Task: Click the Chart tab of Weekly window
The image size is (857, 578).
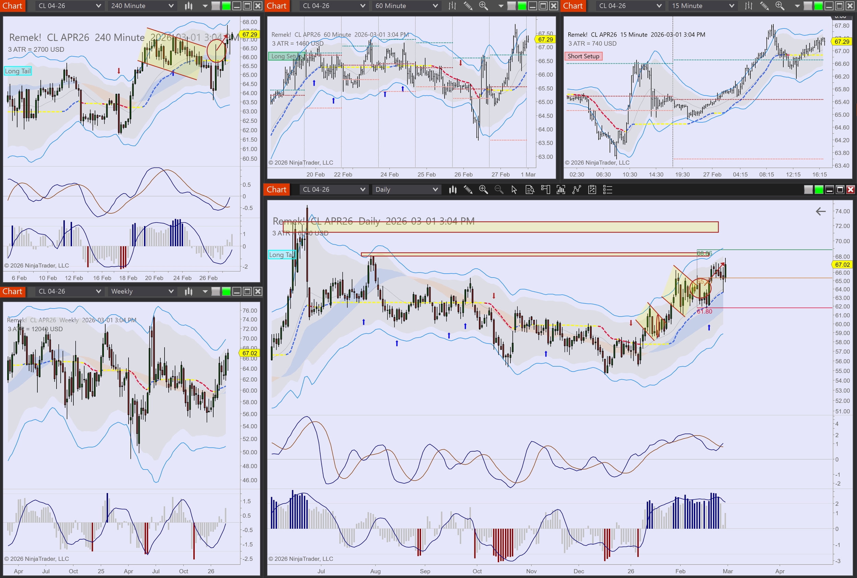Action: pos(13,291)
